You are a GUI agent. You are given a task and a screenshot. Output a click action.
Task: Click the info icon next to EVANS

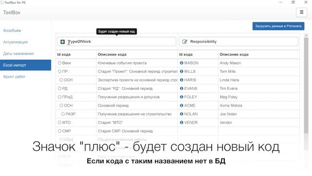click(x=181, y=88)
